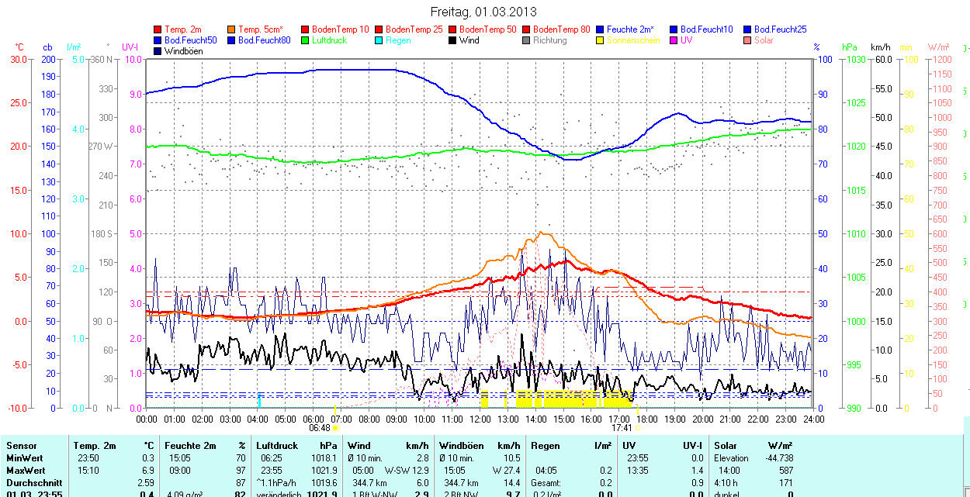
Task: Select the Feuchte 2m legend label
Action: (x=630, y=29)
